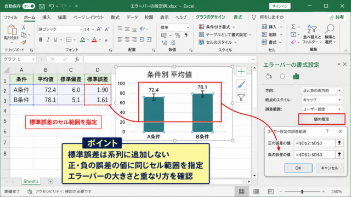The height and width of the screenshot is (197, 351).
Task: Click the 負の誤差の値 input field
Action: 314,154
